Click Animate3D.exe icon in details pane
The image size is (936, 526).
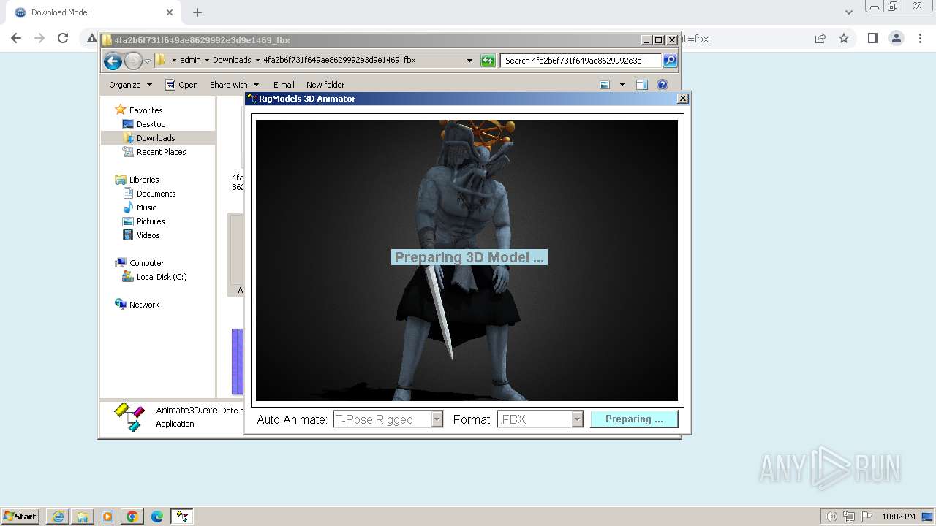coord(129,417)
